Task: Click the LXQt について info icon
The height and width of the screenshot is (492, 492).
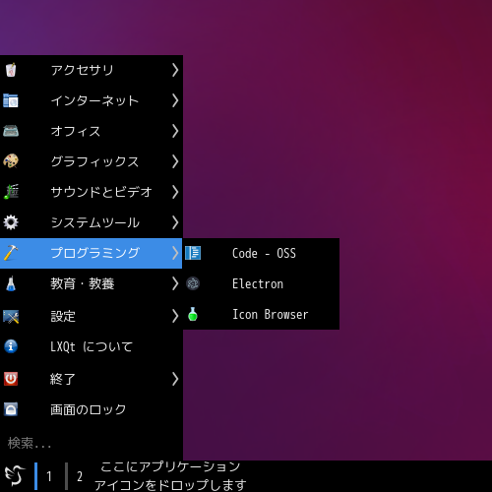Action: pos(11,346)
